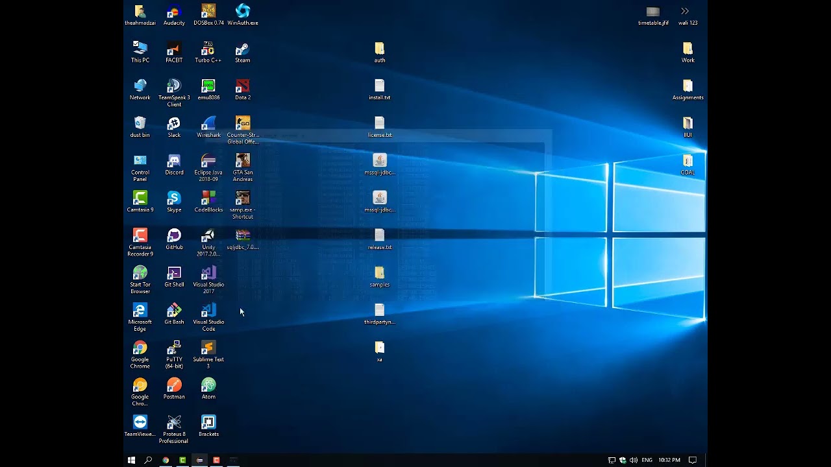831x467 pixels.
Task: Switch to Chrome in the taskbar
Action: [x=166, y=460]
